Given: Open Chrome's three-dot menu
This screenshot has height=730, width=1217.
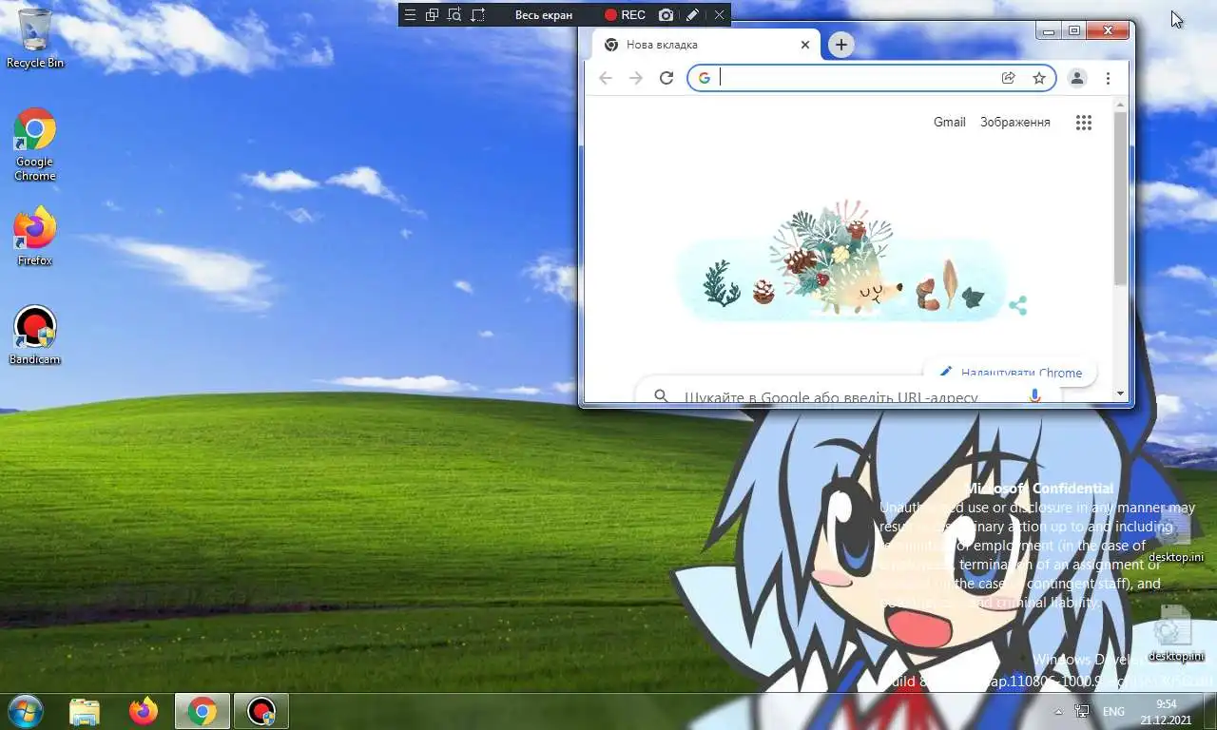Looking at the screenshot, I should tap(1108, 78).
